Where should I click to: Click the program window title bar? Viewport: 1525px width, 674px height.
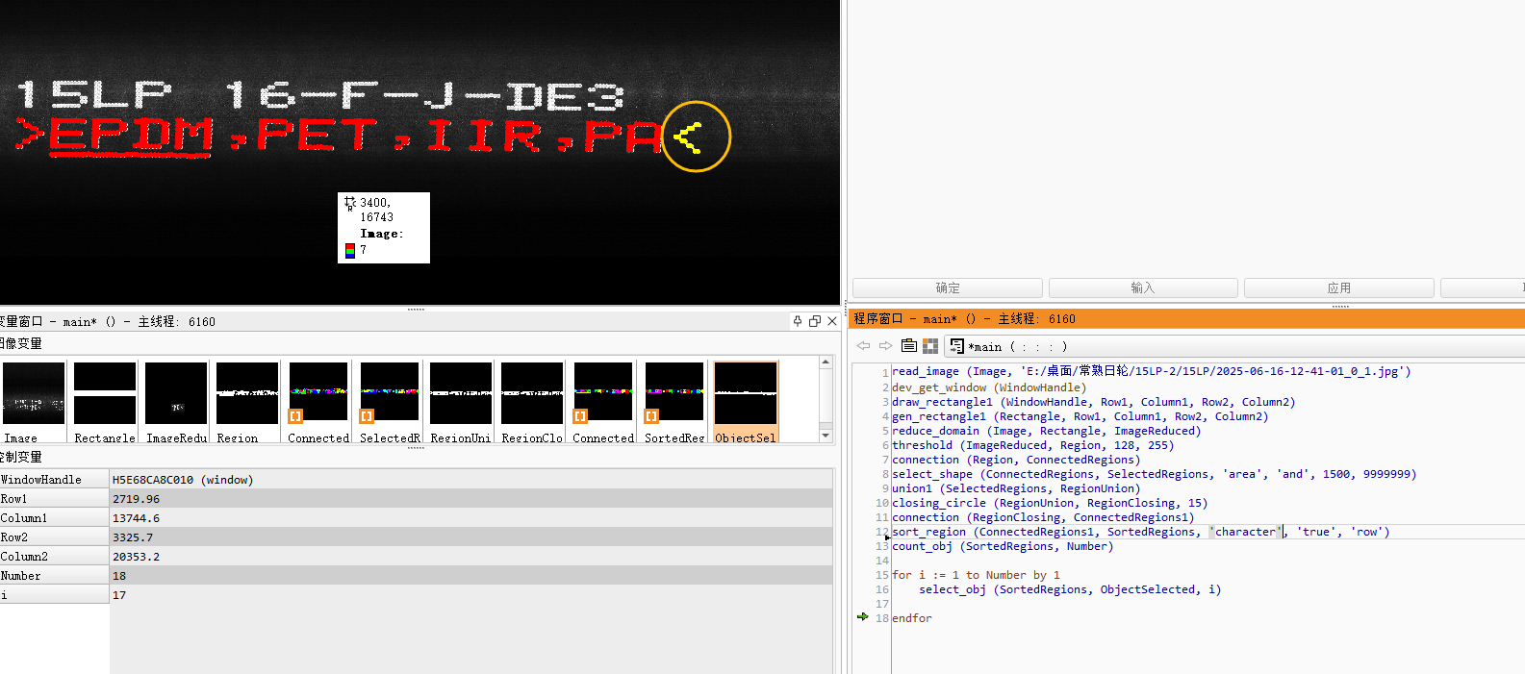click(1186, 318)
